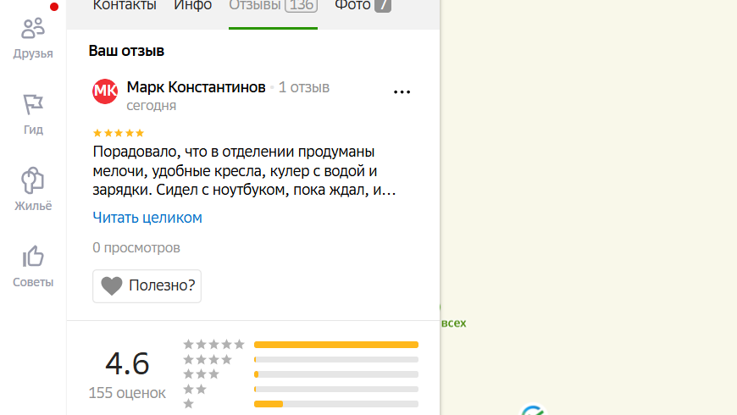Click the heart icon in the Полезно button
This screenshot has width=737, height=415.
112,285
